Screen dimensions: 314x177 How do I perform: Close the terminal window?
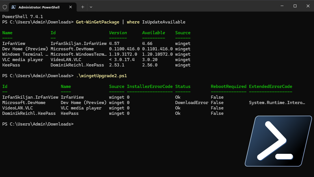308,6
